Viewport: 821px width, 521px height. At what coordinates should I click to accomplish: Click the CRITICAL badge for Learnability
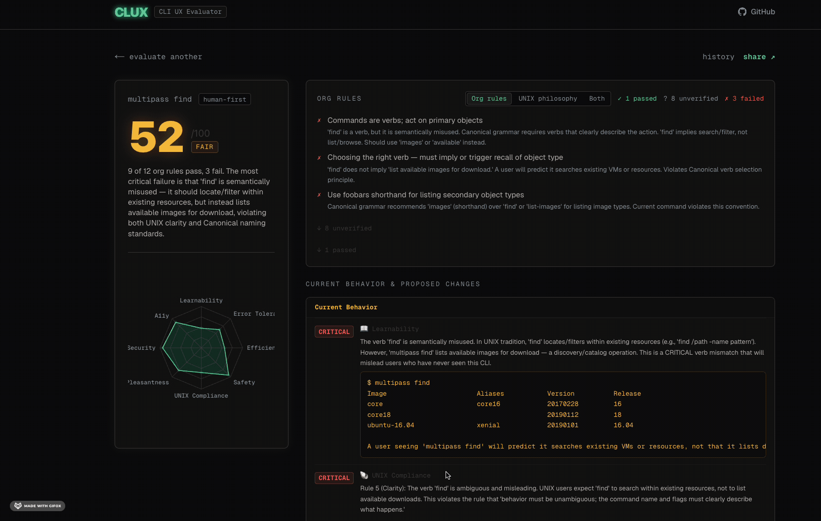coord(334,332)
